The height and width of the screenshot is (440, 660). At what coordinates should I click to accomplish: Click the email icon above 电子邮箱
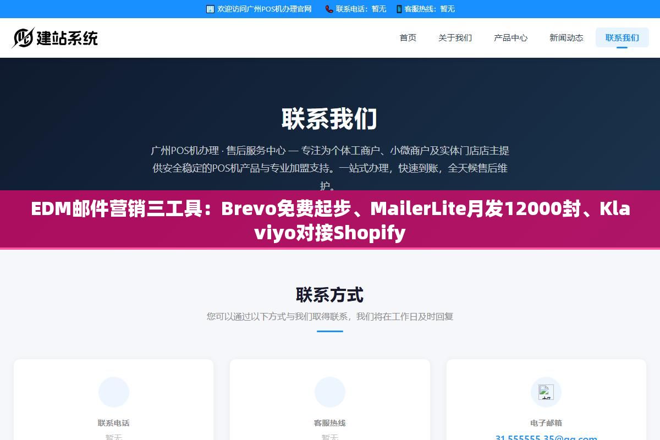coord(546,392)
